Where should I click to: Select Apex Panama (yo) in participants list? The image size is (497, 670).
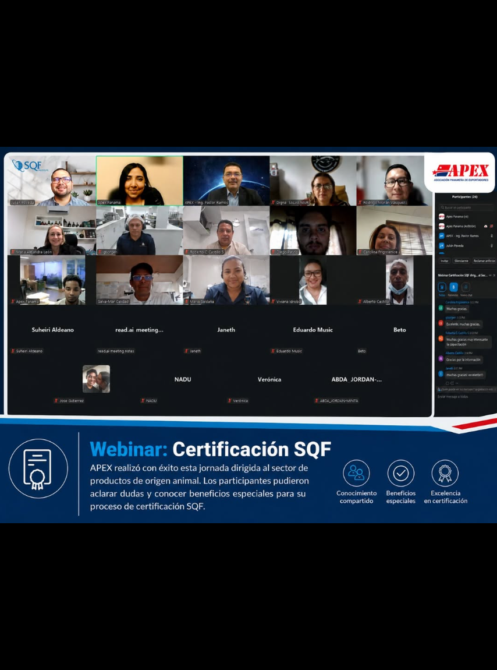[466, 217]
